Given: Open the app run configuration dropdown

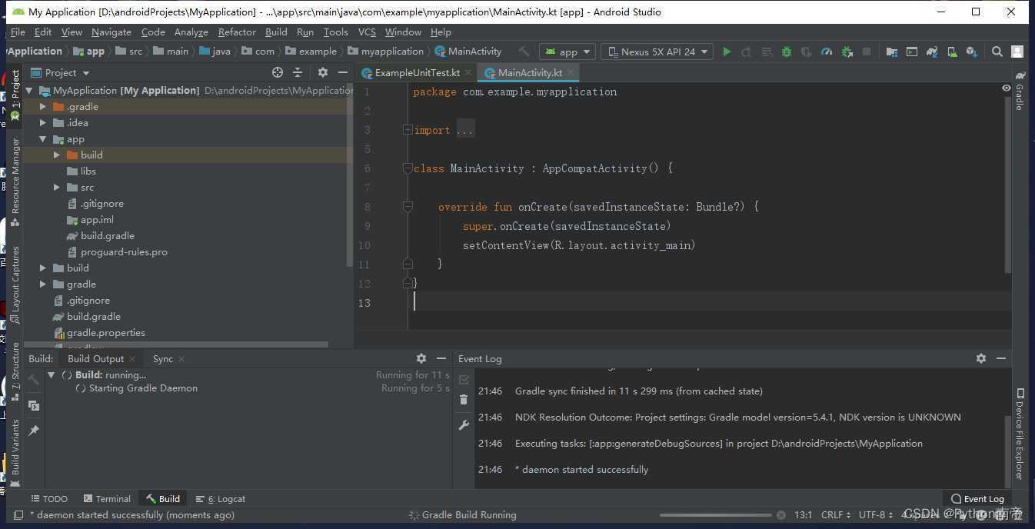Looking at the screenshot, I should point(568,52).
